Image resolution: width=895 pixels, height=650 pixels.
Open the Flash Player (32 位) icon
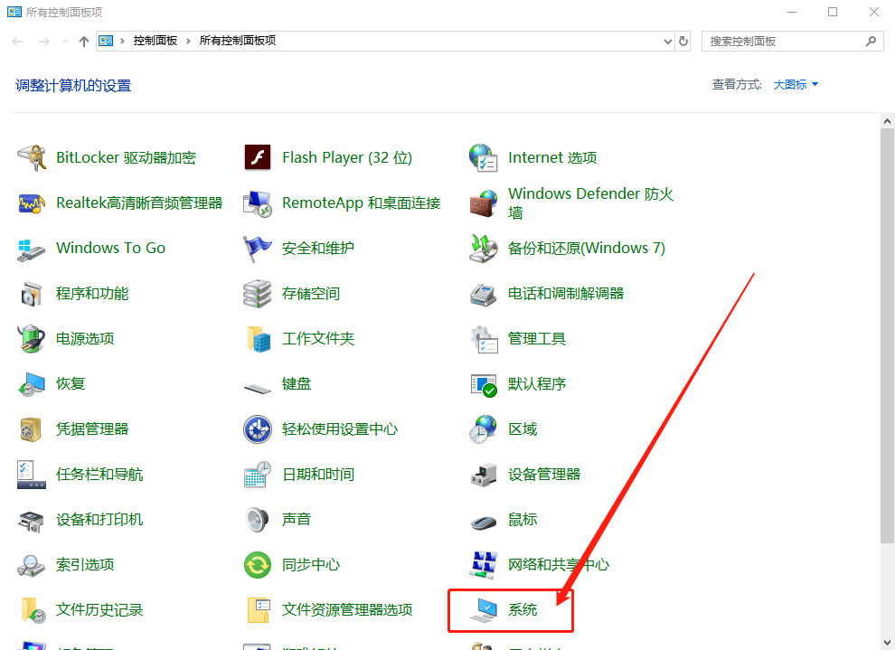point(258,157)
